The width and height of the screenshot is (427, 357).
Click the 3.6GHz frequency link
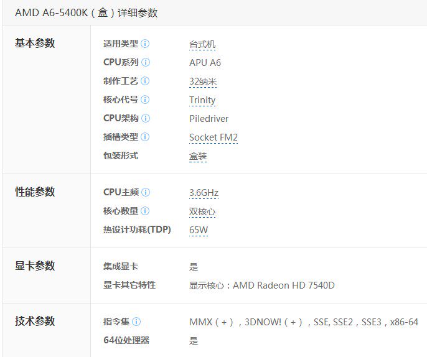coord(204,193)
